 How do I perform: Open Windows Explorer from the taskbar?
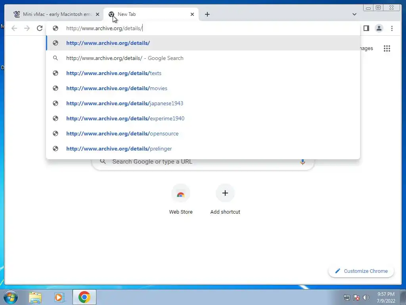35,297
